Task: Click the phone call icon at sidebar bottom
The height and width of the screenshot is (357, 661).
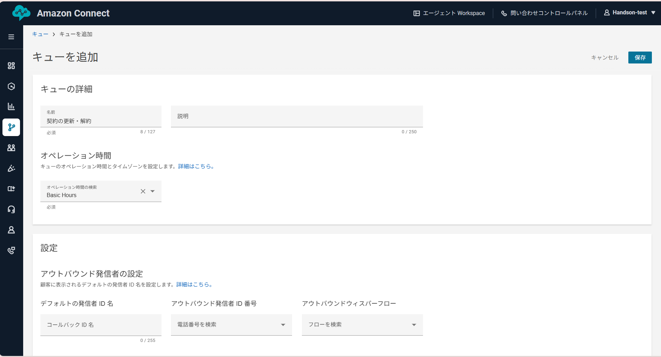Action: [x=11, y=250]
